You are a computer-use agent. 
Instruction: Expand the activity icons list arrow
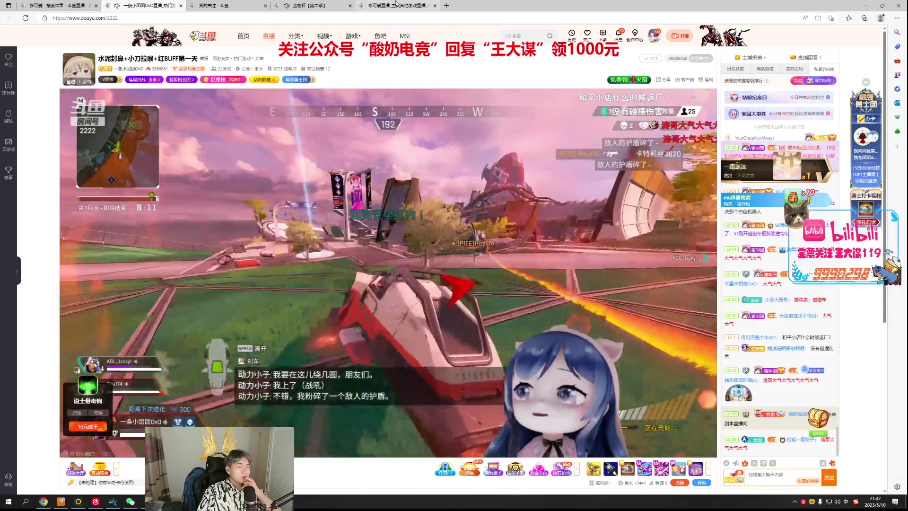tap(576, 468)
